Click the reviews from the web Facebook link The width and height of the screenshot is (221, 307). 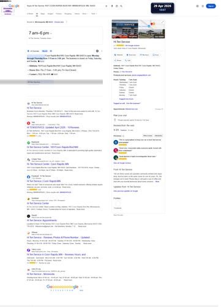pyautogui.click(x=124, y=130)
